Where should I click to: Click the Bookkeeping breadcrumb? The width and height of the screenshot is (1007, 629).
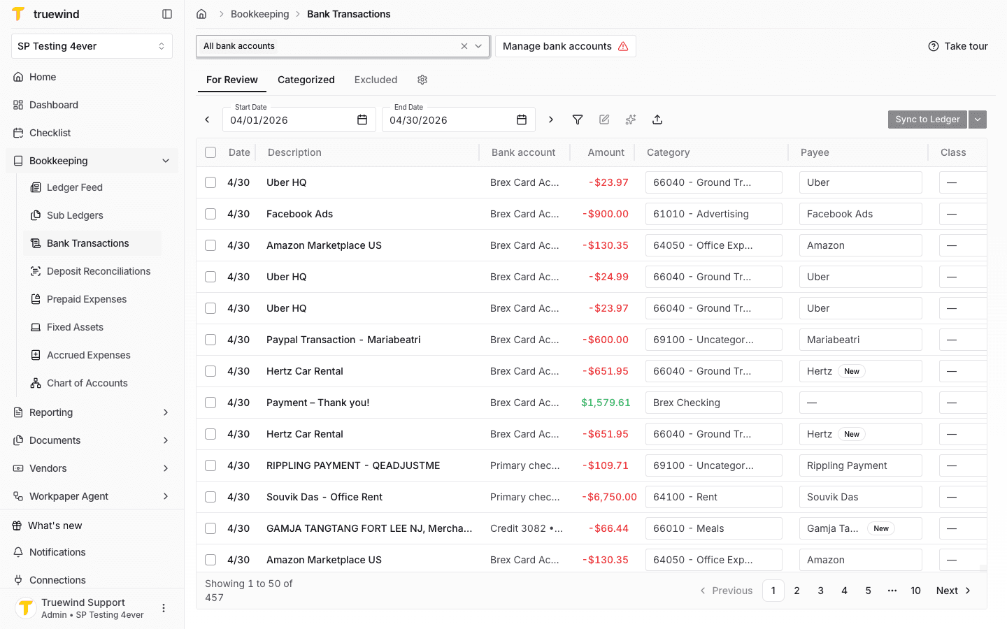click(x=259, y=14)
